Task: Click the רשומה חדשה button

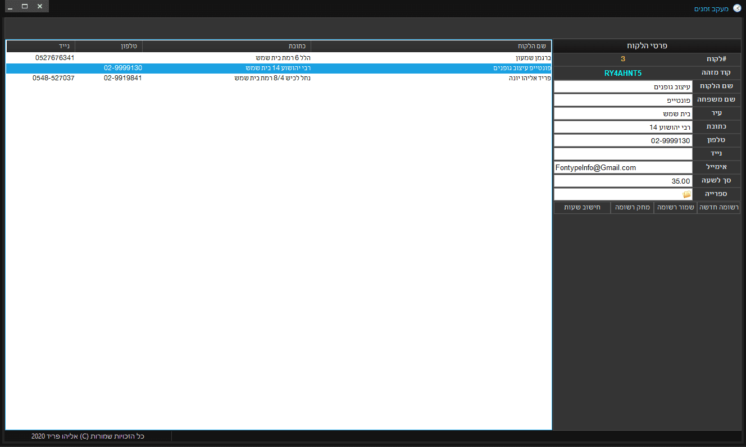Action: tap(719, 208)
